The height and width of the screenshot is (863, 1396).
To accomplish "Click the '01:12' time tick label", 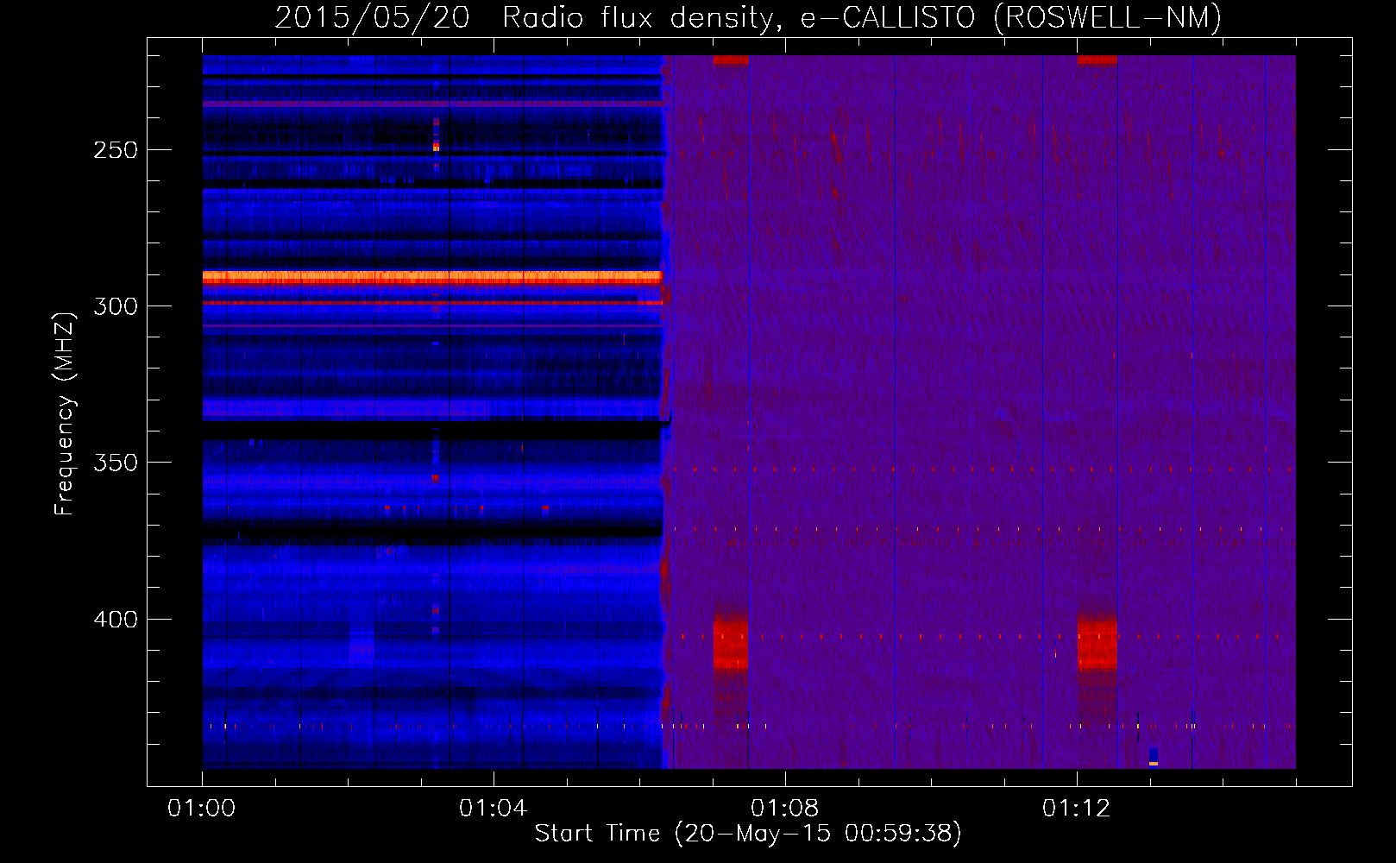I will pyautogui.click(x=1076, y=809).
